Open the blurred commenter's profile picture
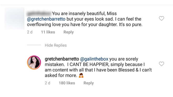The width and height of the screenshot is (173, 97). (14, 18)
